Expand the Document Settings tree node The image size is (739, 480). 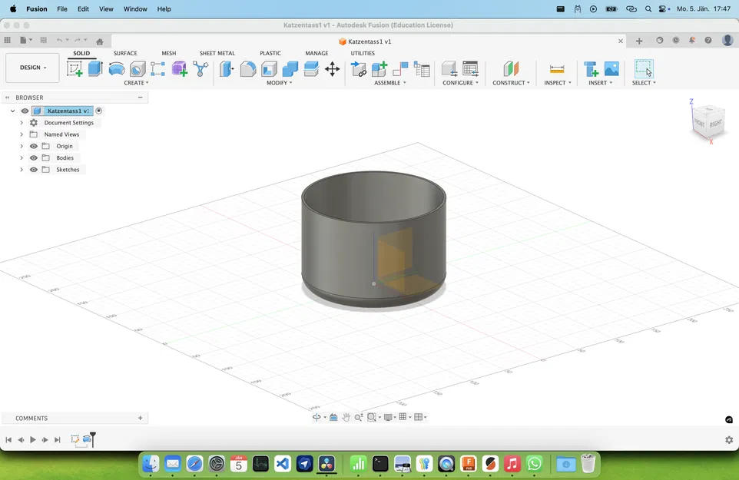(22, 123)
